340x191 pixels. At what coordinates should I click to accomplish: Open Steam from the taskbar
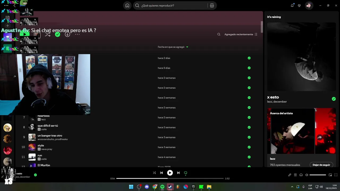(170, 187)
